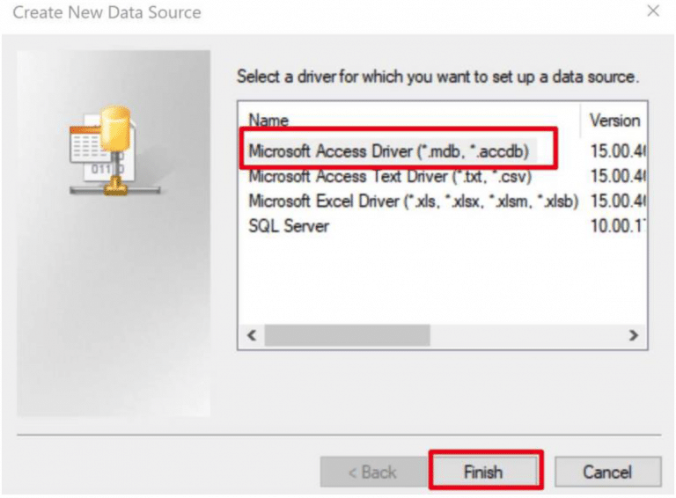Click the version value in the Access Text Driver row
Screen dimensions: 676x498
617,176
